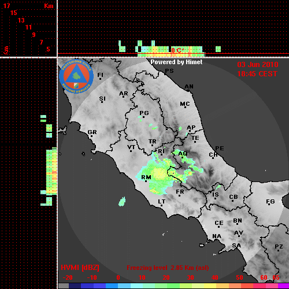This screenshot has width=289, height=289.
Task: Click the 18:45 CEST timestamp
Action: pos(257,74)
